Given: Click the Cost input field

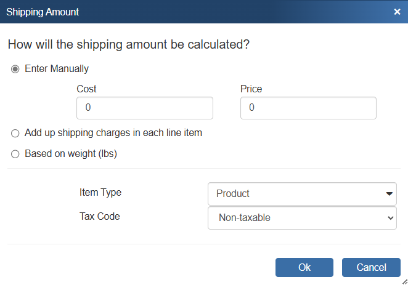Looking at the screenshot, I should 144,108.
